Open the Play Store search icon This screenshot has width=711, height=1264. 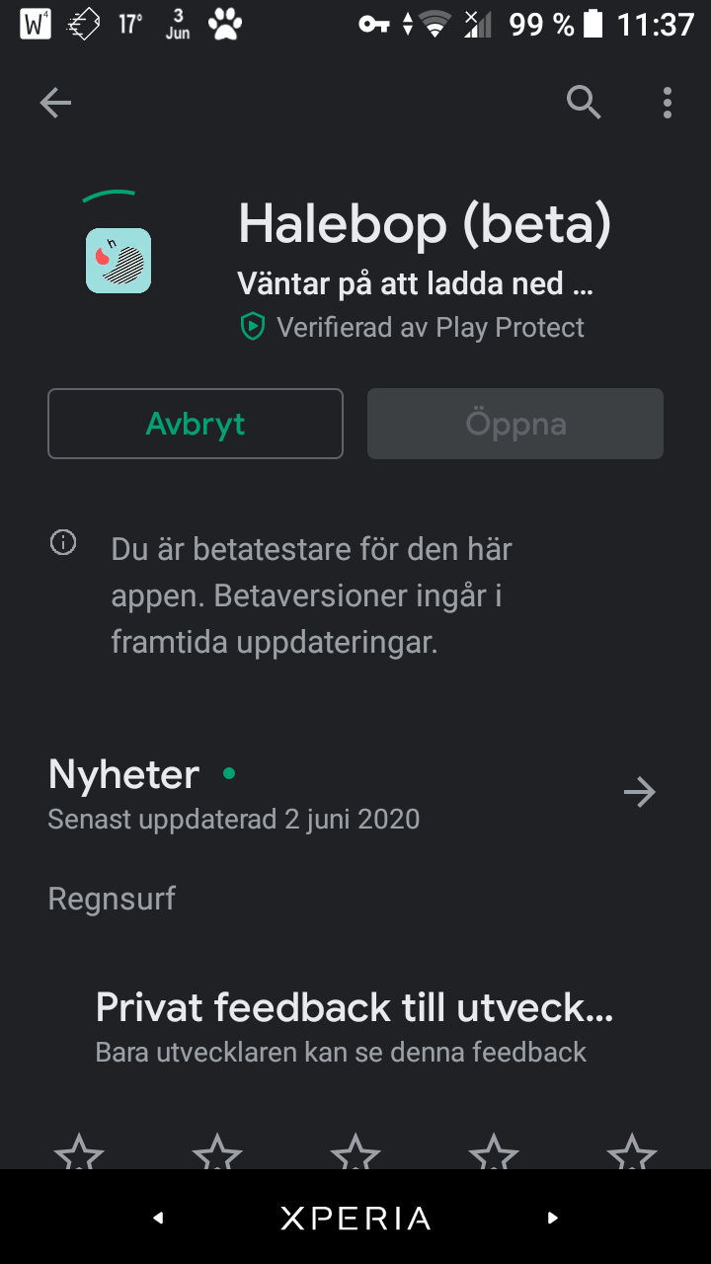coord(584,102)
